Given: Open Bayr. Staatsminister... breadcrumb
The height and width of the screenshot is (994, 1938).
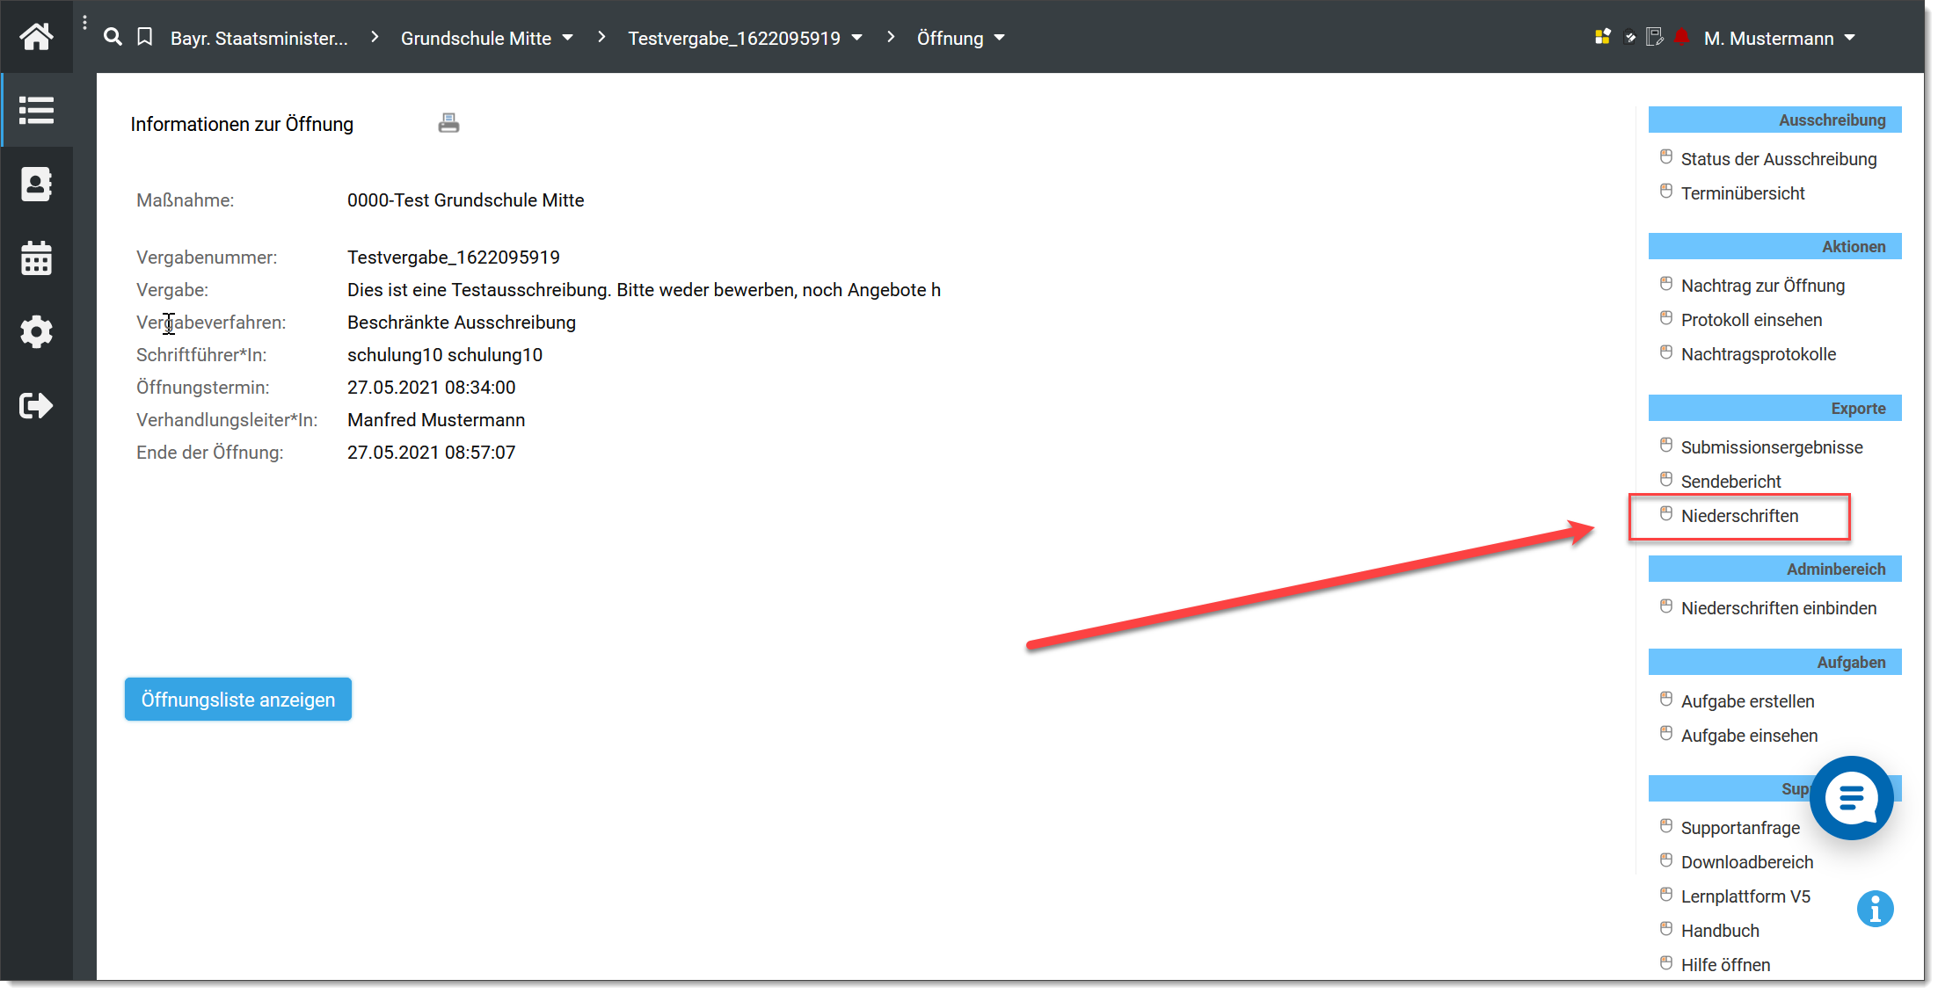Looking at the screenshot, I should (259, 38).
